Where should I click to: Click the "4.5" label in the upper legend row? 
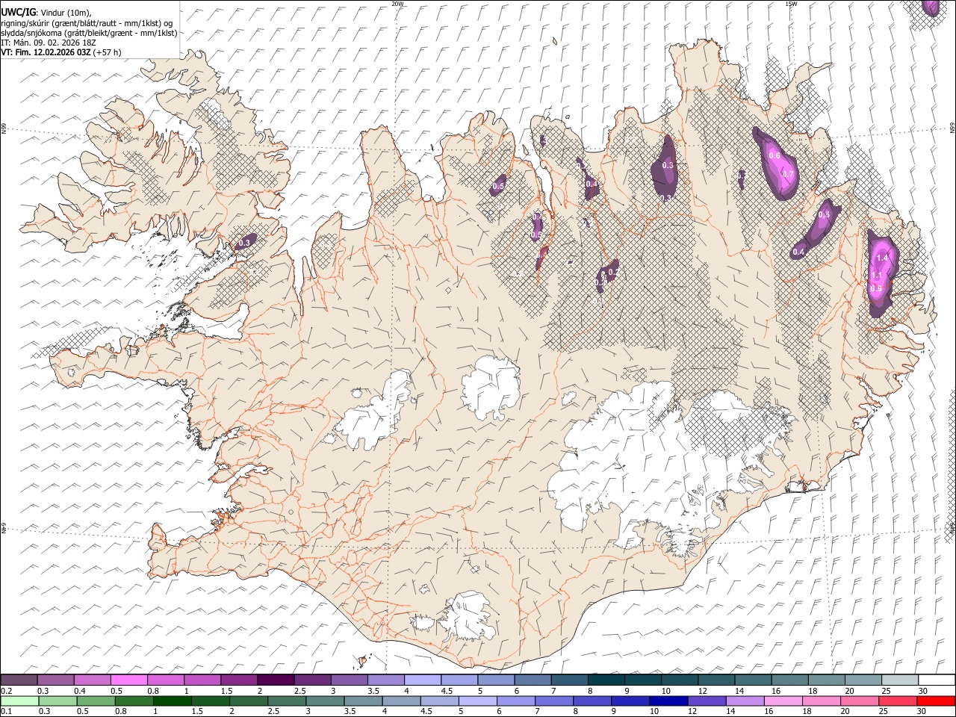[447, 691]
